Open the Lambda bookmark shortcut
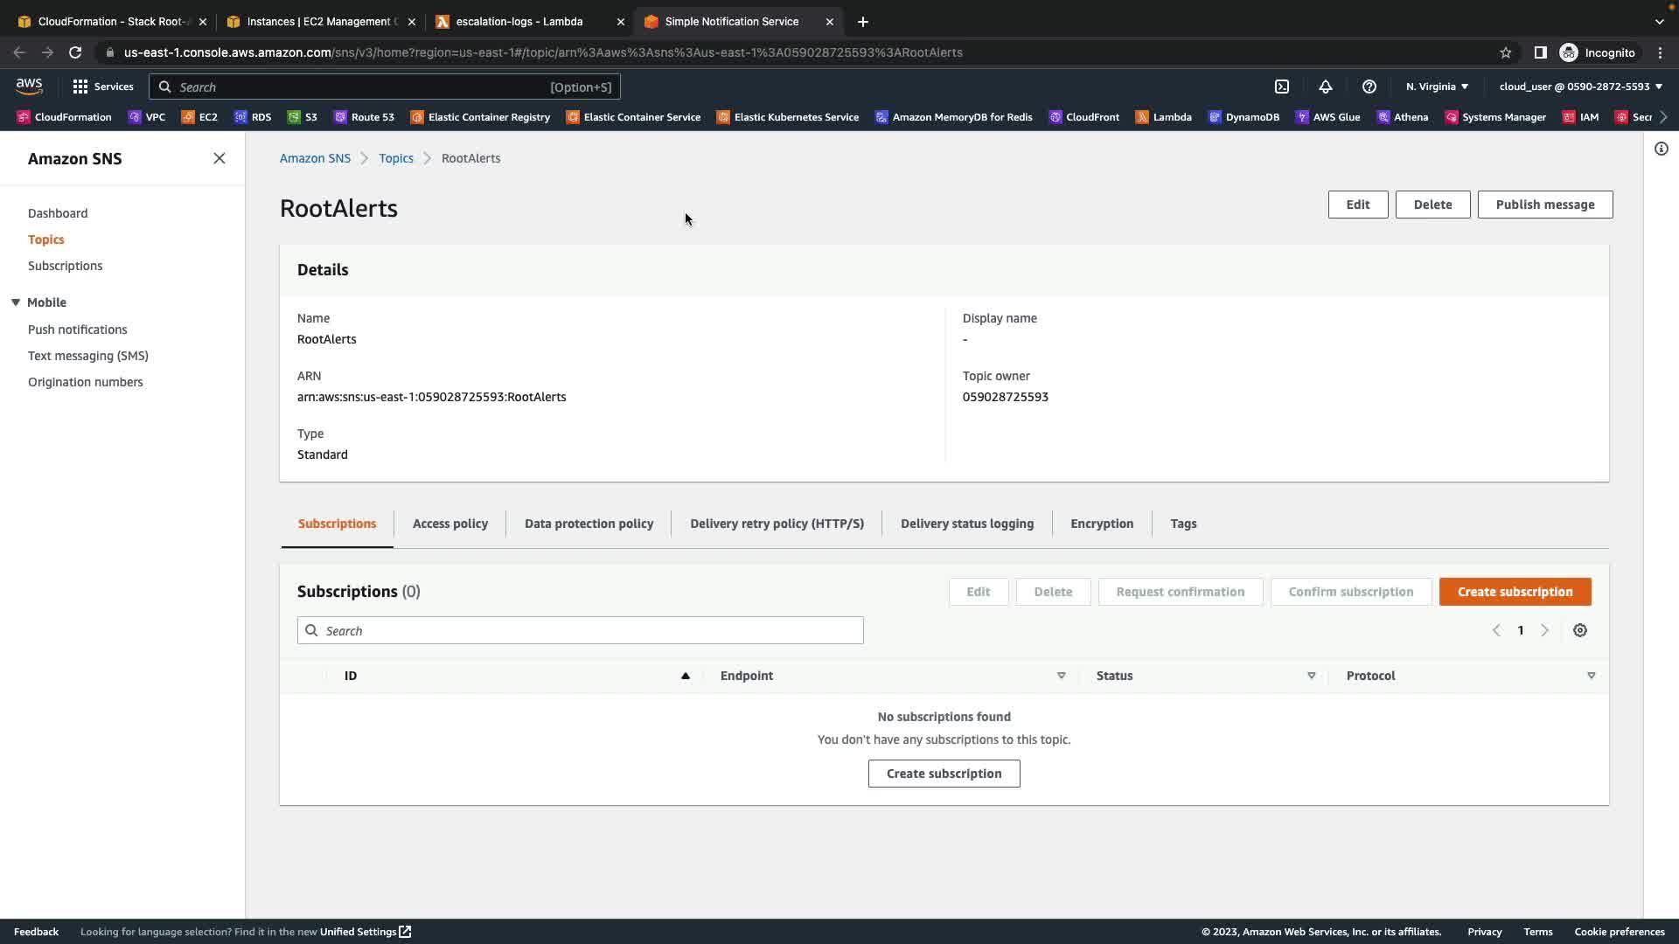Screen dimensions: 1679x944 coord(1164,117)
